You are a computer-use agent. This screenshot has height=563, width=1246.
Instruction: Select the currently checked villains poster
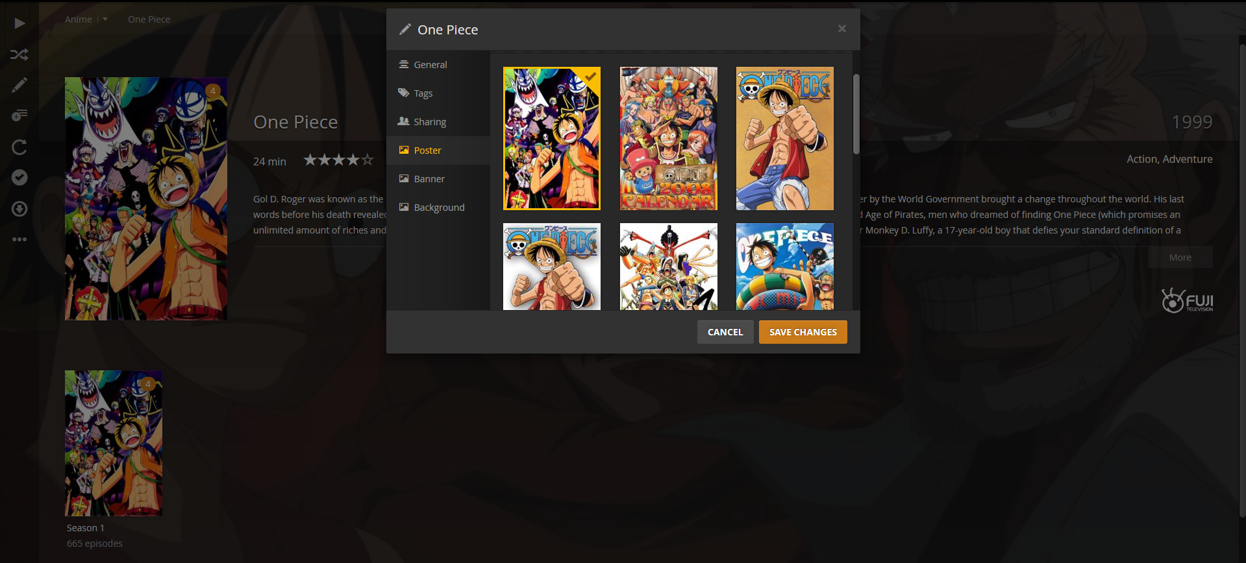[x=552, y=139]
